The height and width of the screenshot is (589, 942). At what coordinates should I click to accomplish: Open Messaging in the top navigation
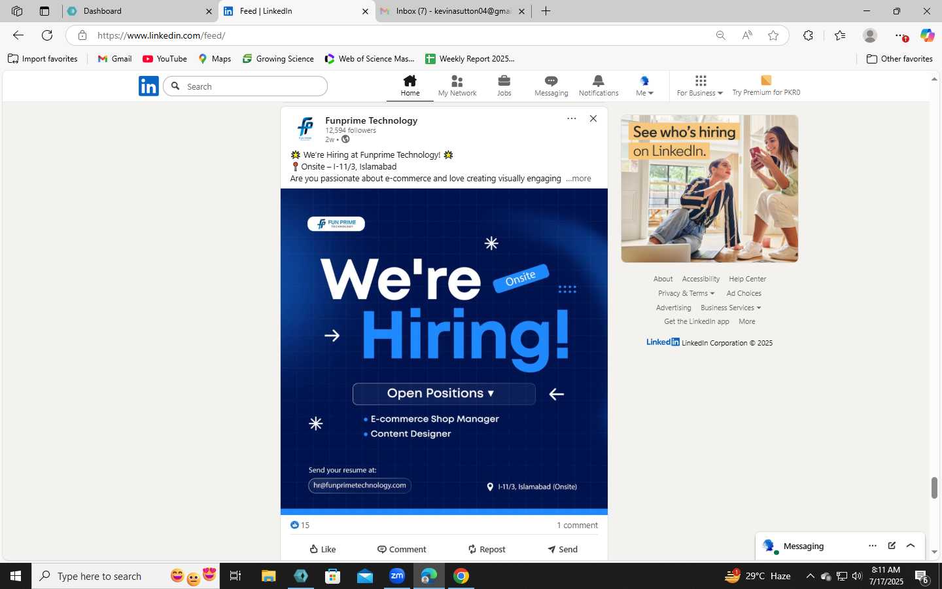551,86
